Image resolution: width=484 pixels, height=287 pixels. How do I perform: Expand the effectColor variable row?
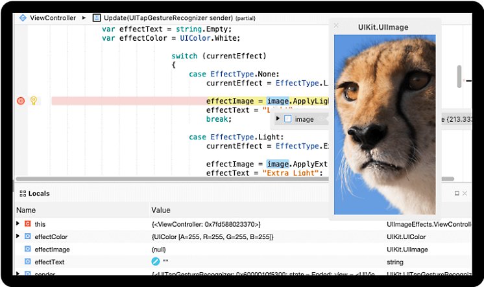tap(18, 236)
